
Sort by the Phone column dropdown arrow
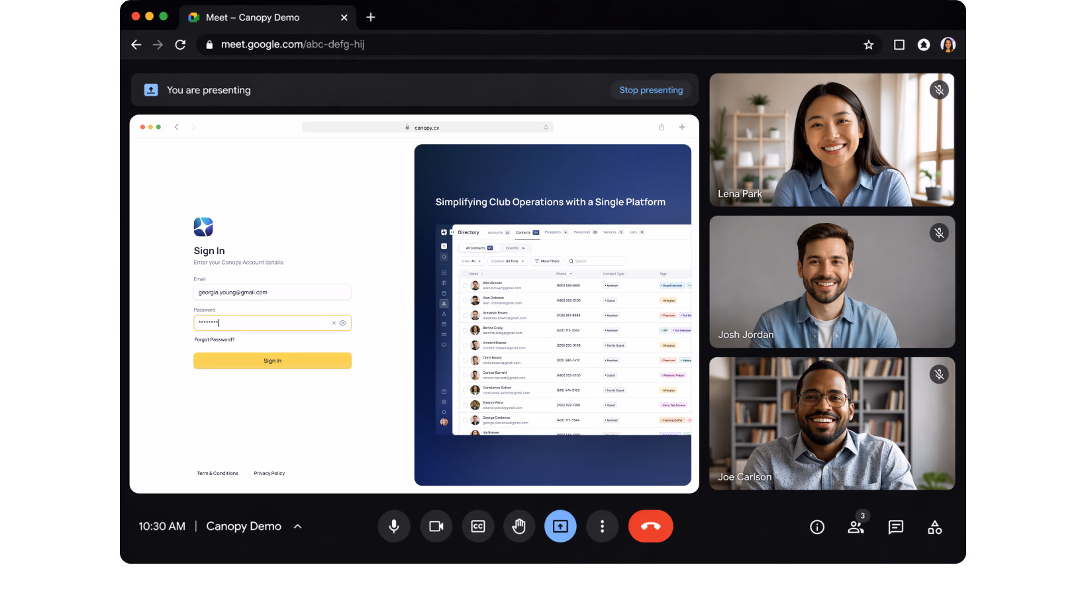(x=571, y=274)
